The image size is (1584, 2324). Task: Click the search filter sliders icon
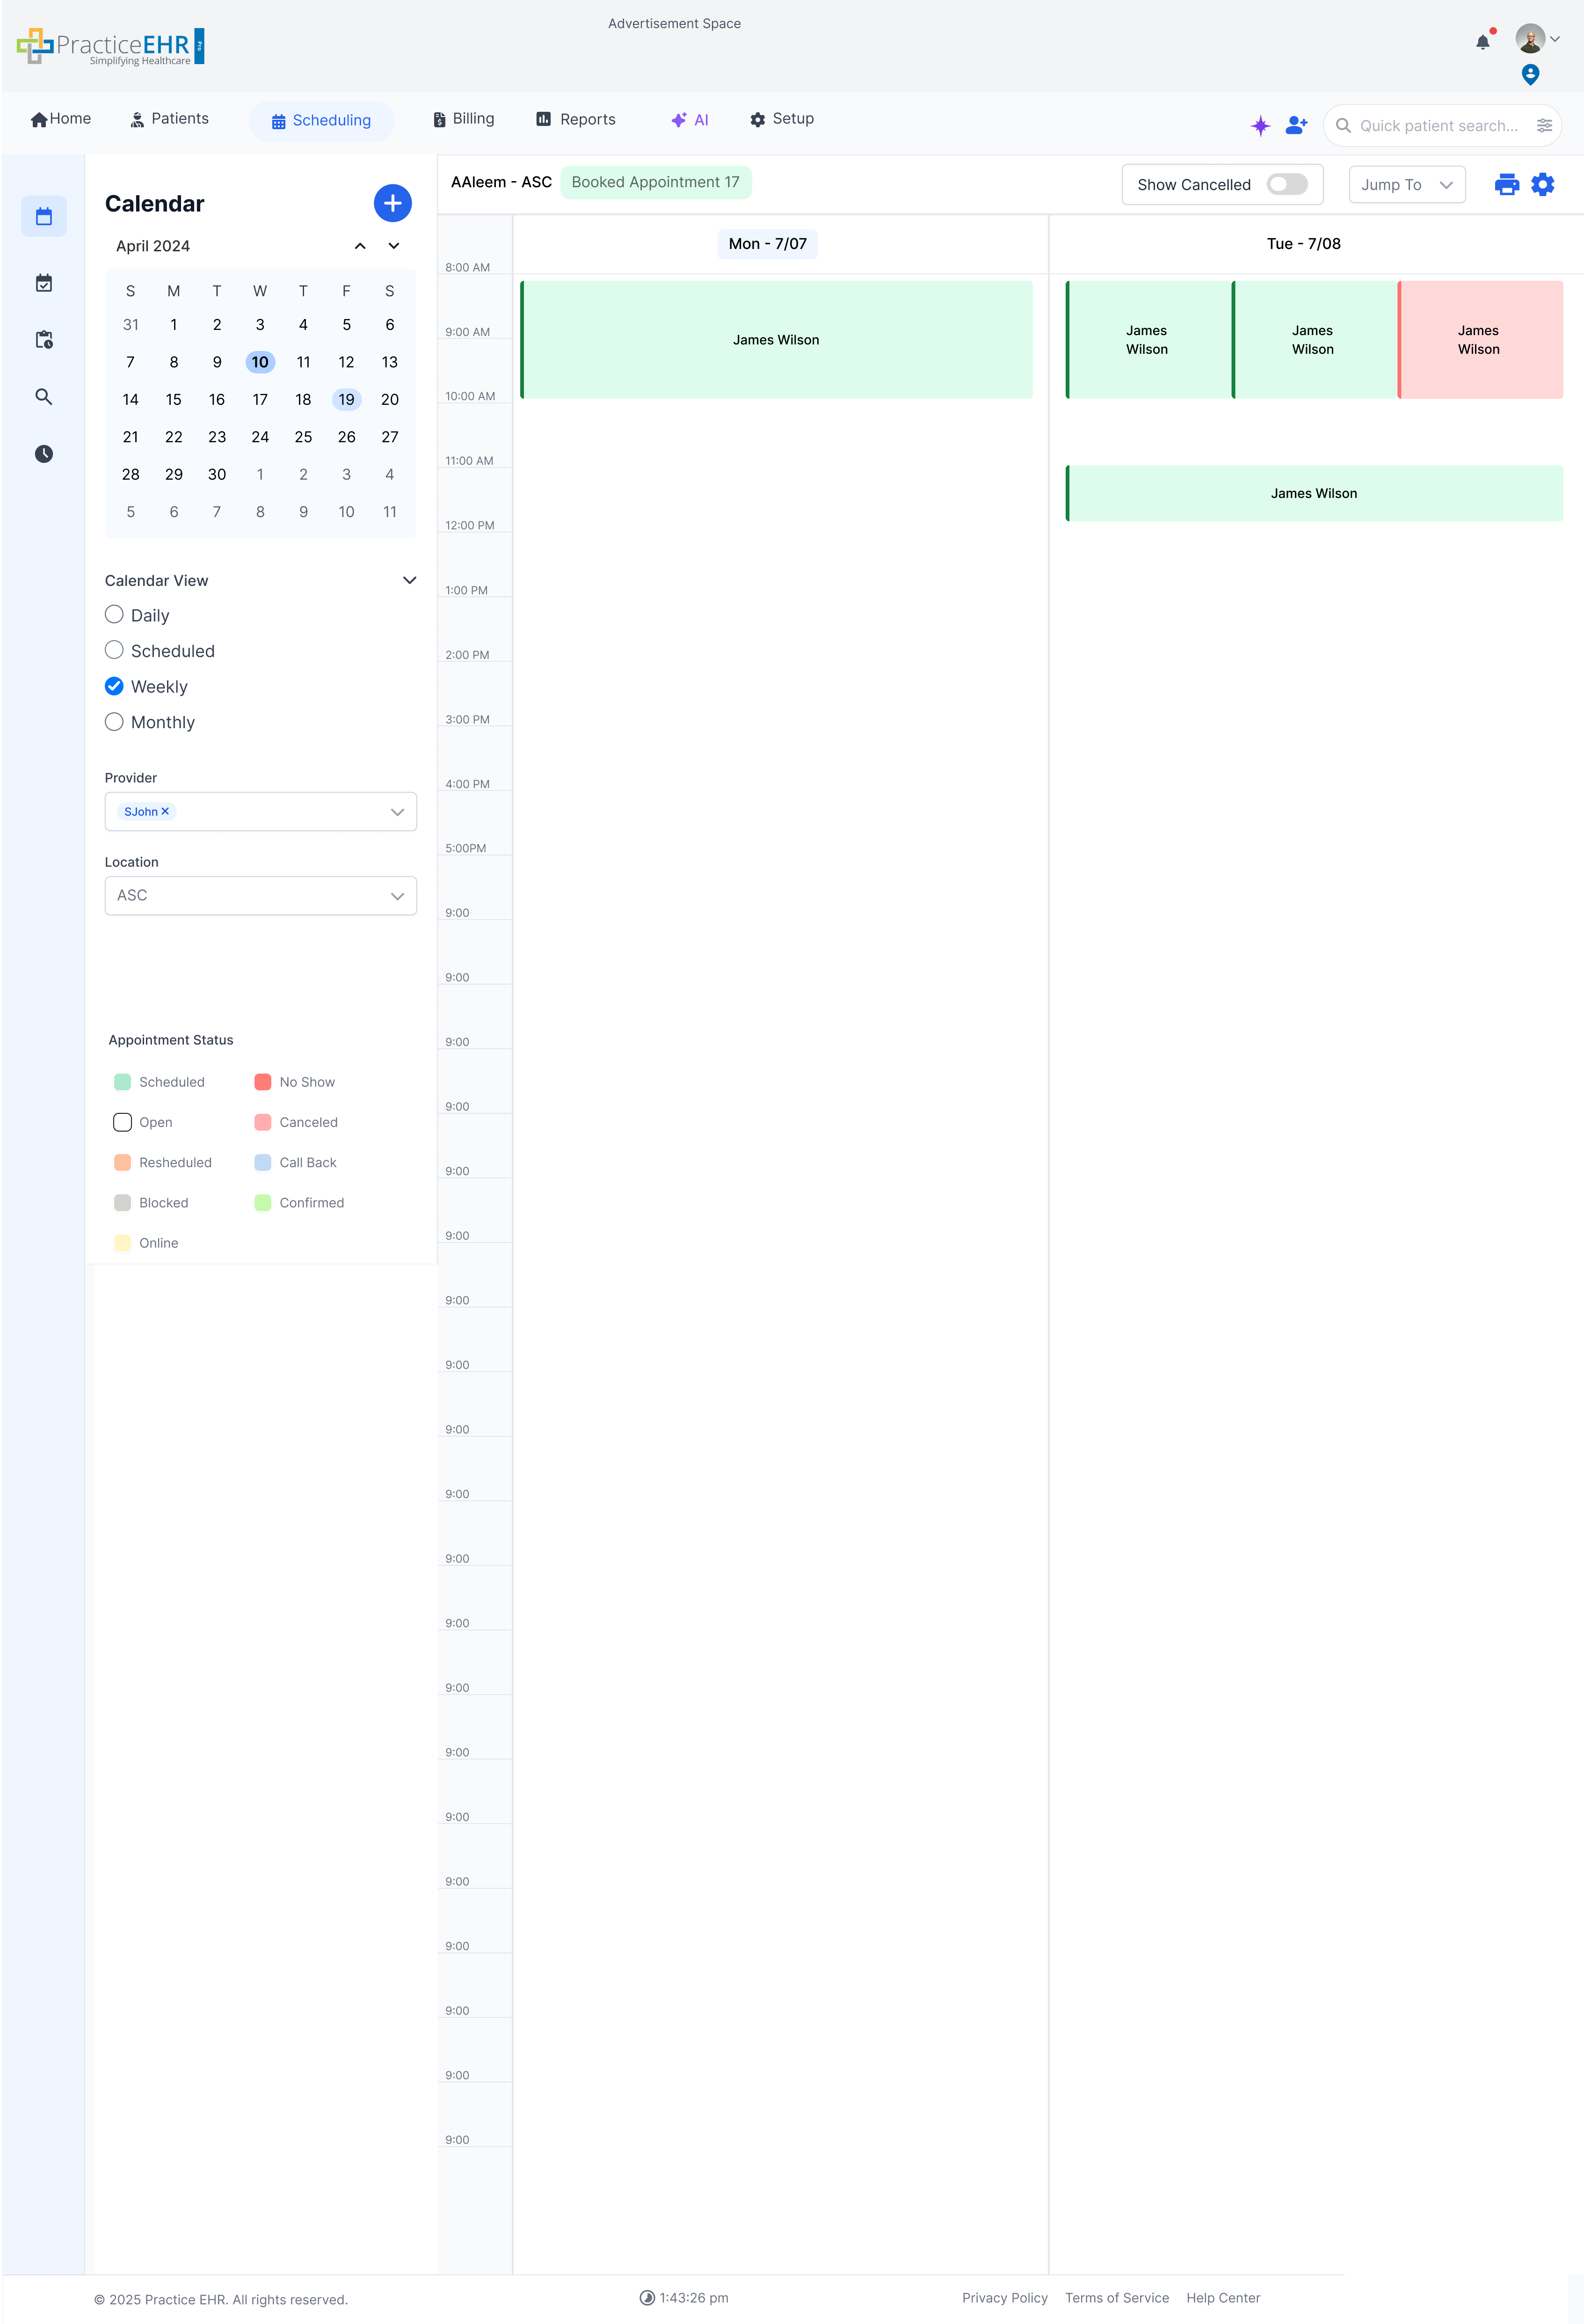(1544, 125)
